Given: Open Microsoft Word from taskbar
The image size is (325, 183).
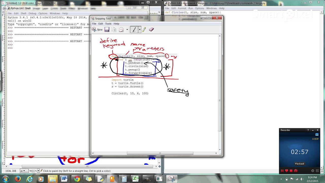Looking at the screenshot, I should coord(64,179).
